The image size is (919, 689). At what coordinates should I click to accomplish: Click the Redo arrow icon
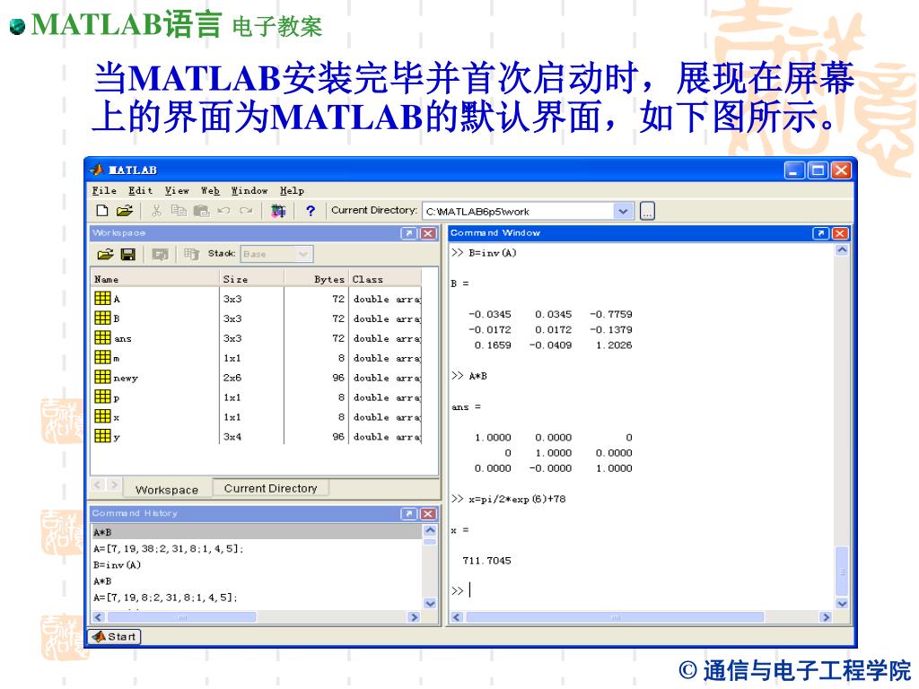pos(246,211)
